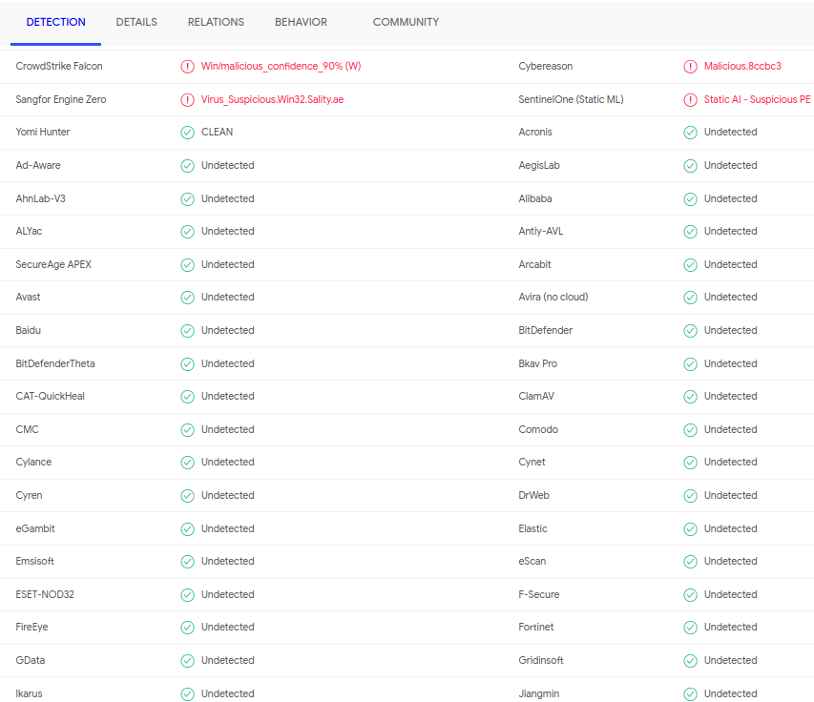814x702 pixels.
Task: Click the green check icon for eGambit
Action: (x=187, y=528)
